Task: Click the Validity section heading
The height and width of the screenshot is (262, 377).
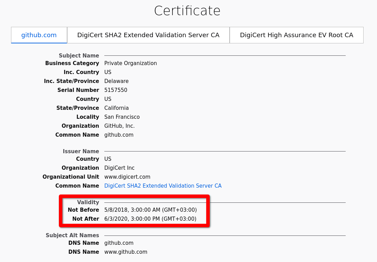Action: tap(88, 202)
